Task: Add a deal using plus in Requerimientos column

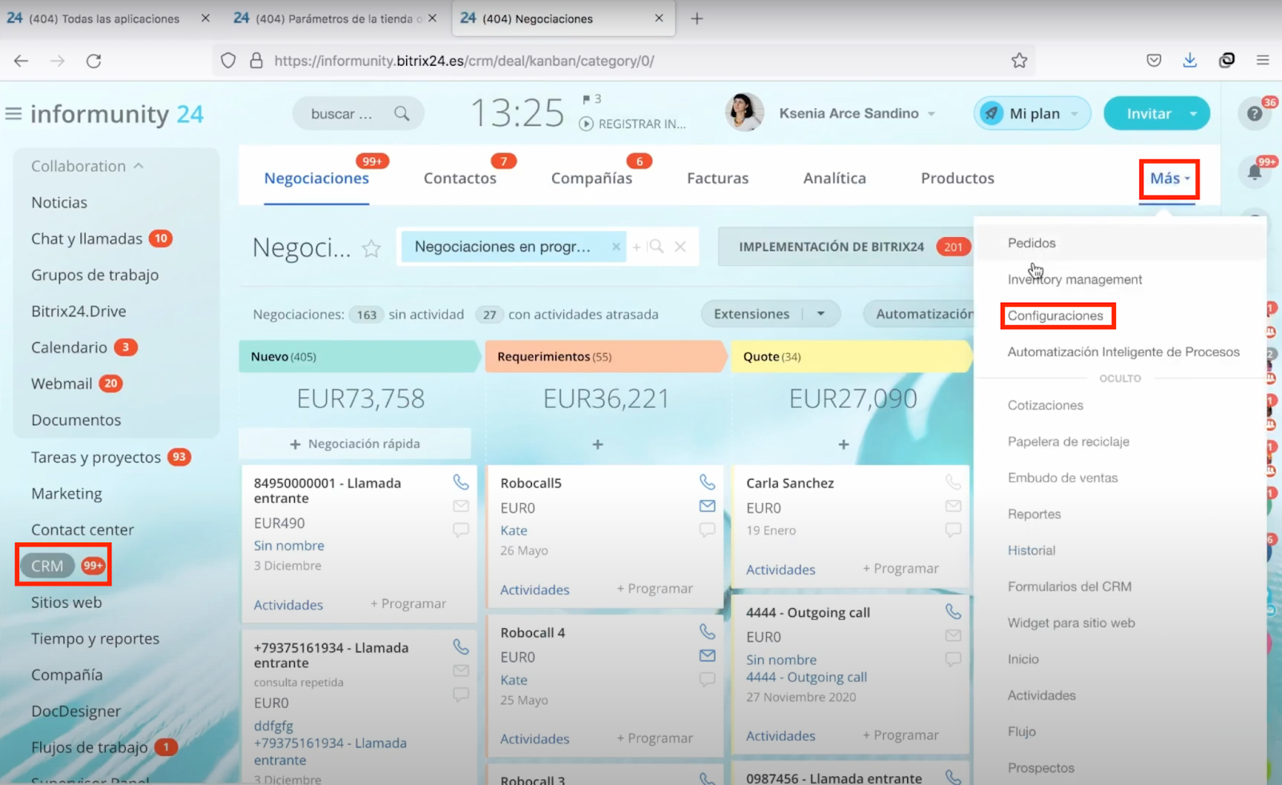Action: point(598,444)
